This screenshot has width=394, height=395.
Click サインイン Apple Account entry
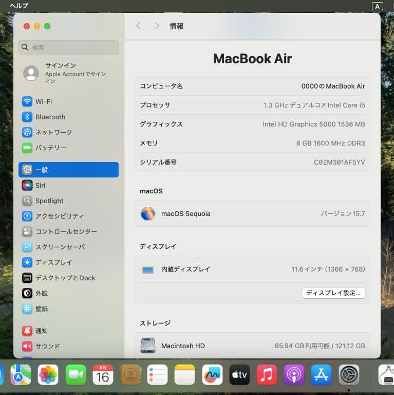click(68, 74)
